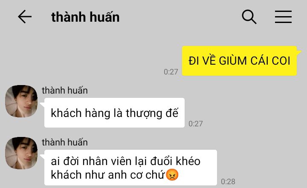
Task: Tap sender name above khách hàng message
Action: tap(65, 91)
